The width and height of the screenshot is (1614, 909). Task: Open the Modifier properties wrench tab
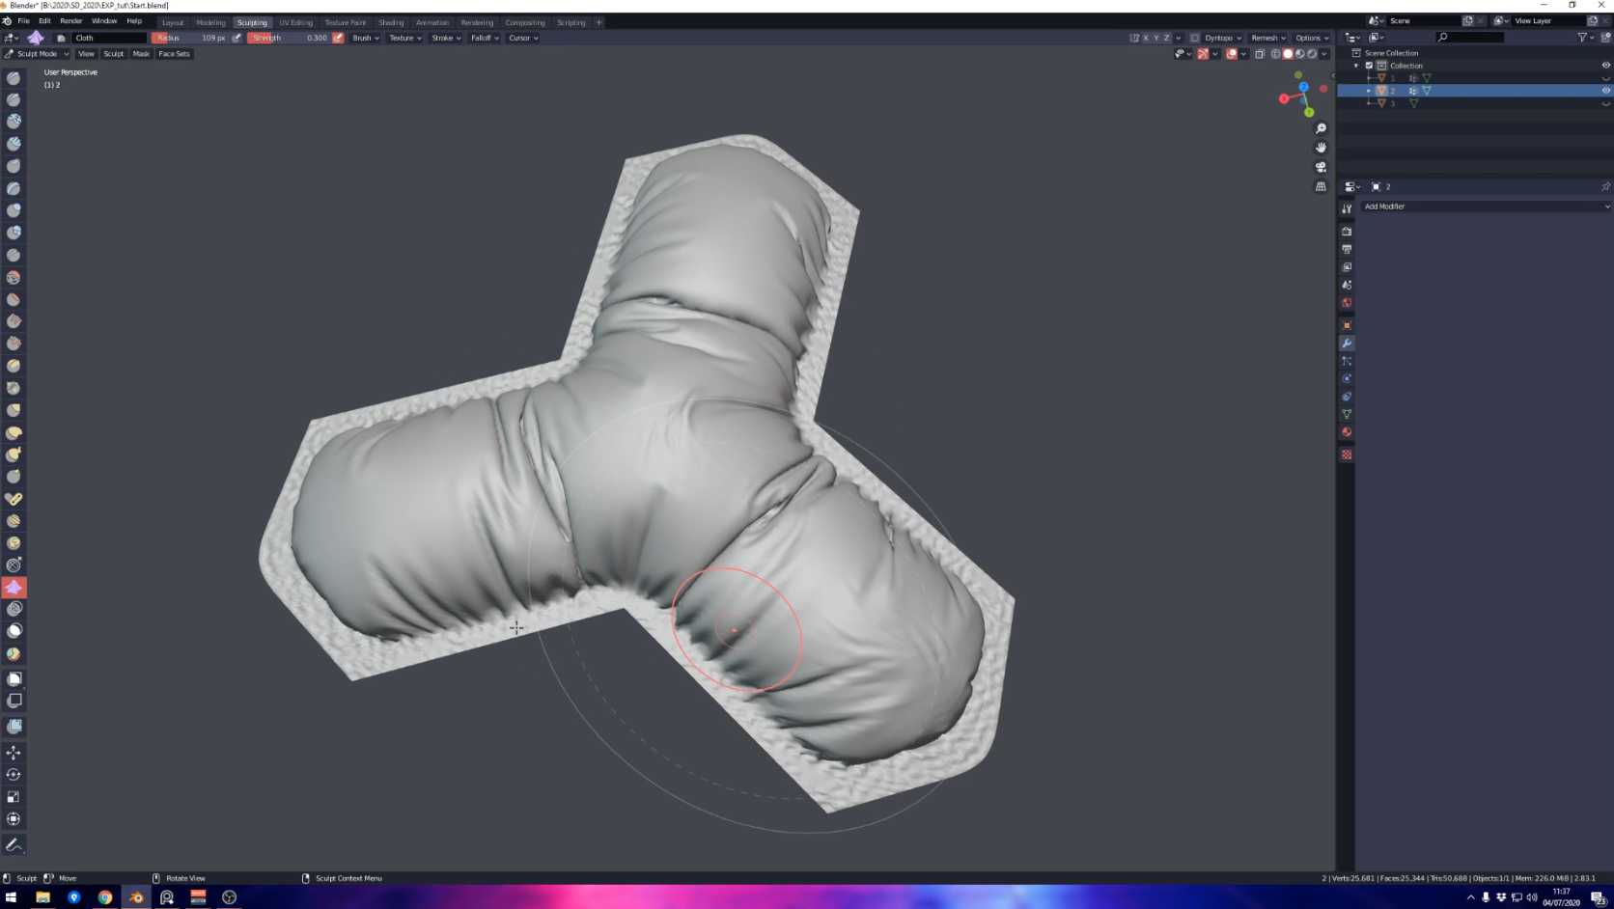point(1347,344)
